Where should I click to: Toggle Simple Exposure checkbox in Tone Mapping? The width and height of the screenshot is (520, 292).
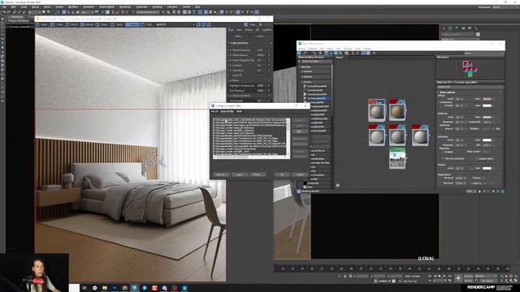(x=231, y=50)
